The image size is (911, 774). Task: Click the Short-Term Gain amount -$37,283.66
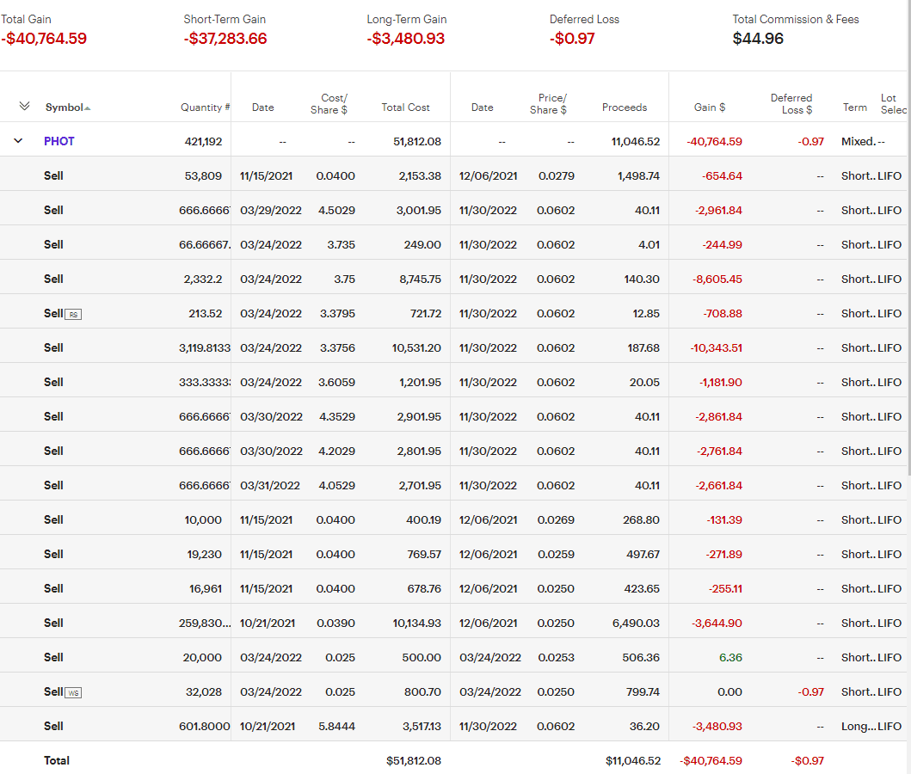click(x=225, y=39)
